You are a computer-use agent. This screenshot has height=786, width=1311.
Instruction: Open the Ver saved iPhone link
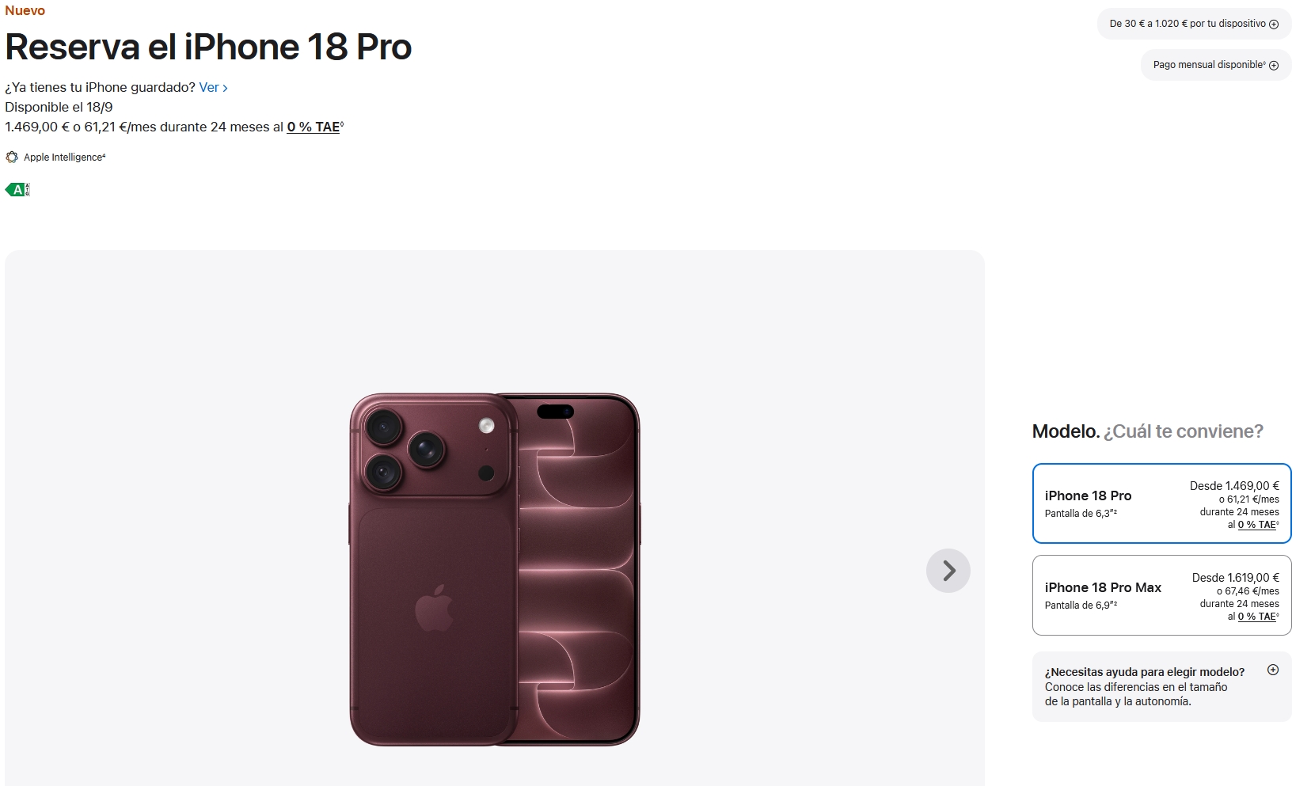coord(213,87)
